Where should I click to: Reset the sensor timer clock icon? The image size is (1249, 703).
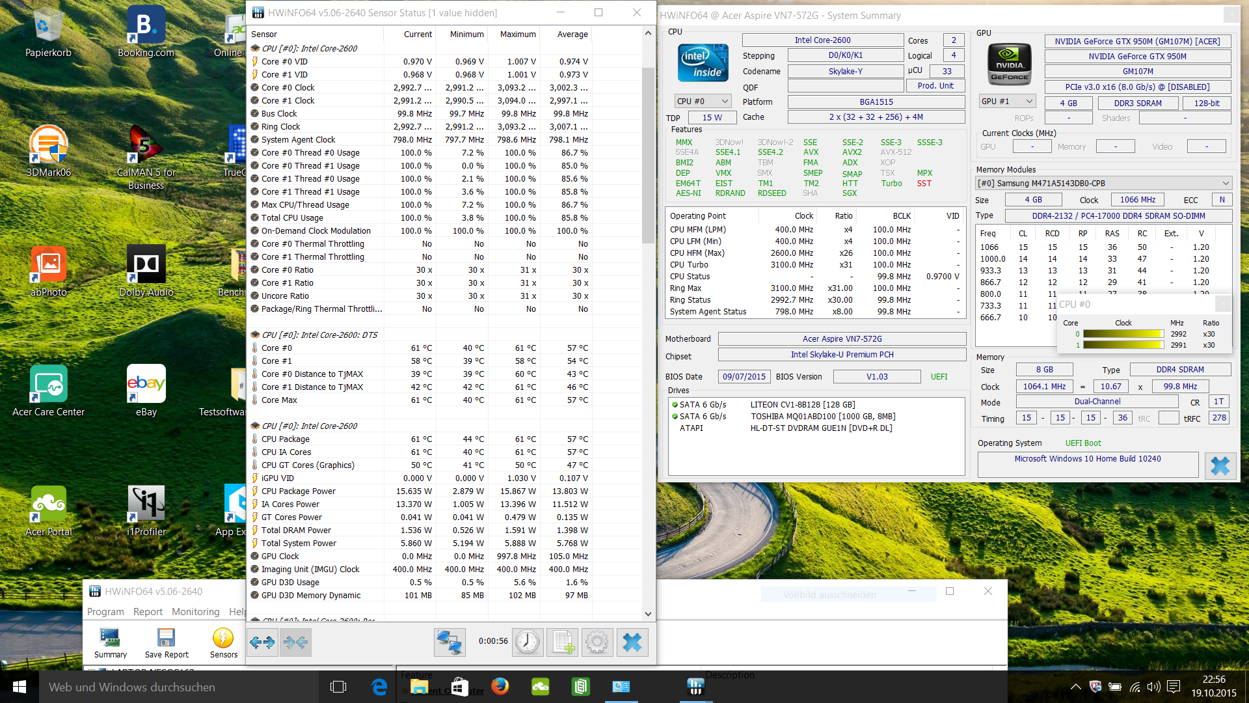click(528, 643)
